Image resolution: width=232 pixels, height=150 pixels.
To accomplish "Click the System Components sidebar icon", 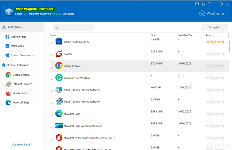I will pyautogui.click(x=7, y=55).
